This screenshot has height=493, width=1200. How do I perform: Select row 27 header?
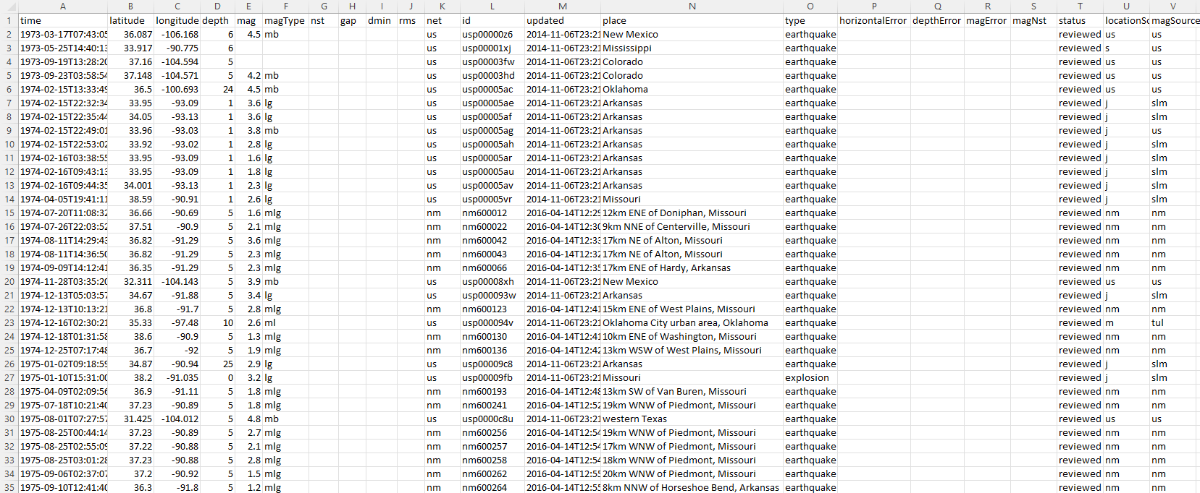point(9,378)
